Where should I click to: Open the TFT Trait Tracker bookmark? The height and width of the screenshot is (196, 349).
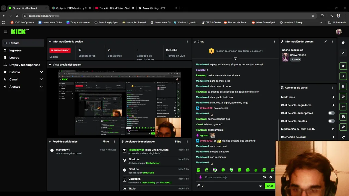tap(211, 22)
